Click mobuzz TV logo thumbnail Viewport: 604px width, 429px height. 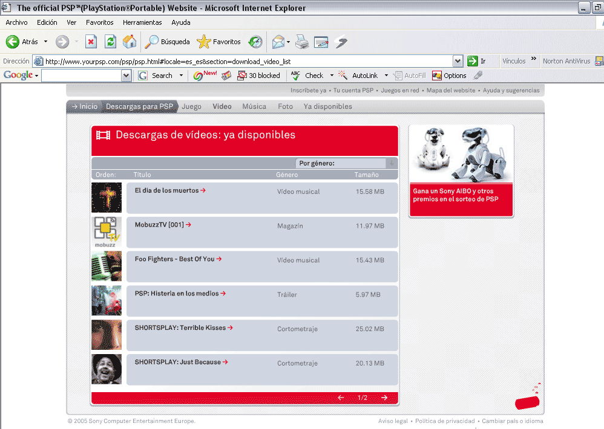(x=107, y=232)
